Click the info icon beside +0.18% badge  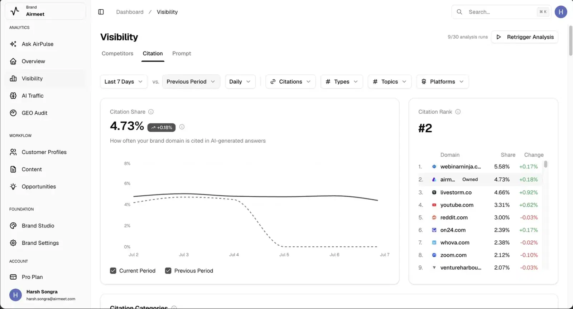[182, 127]
